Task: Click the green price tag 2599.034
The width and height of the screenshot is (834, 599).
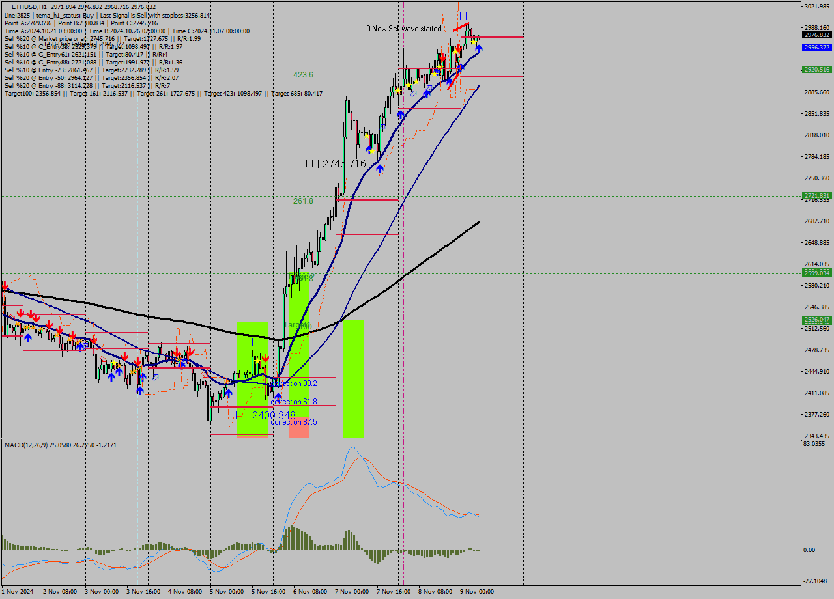Action: (x=816, y=273)
